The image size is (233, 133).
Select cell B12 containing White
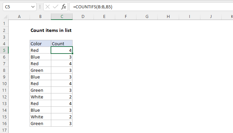tap(40, 97)
